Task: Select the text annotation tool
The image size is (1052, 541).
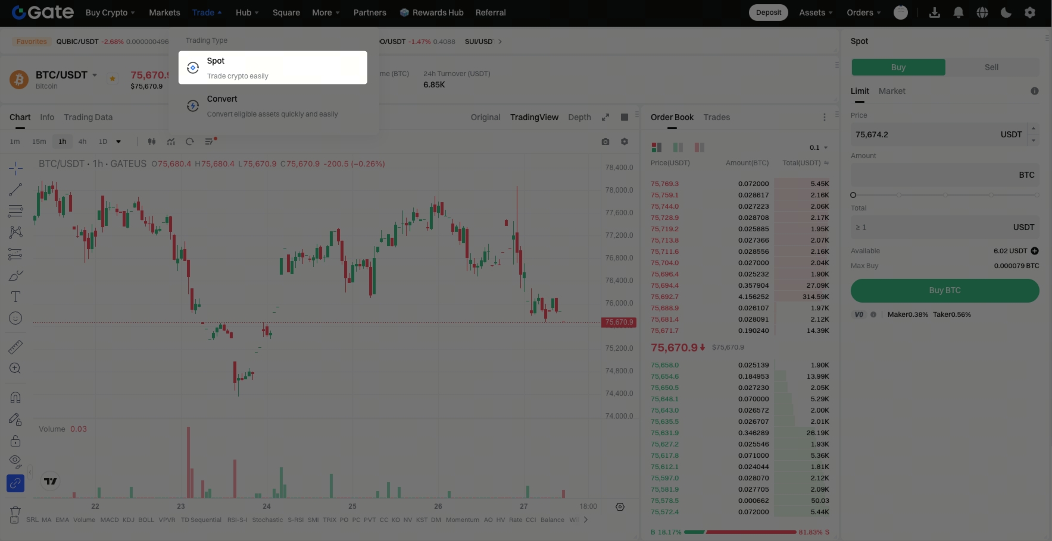Action: pyautogui.click(x=15, y=297)
